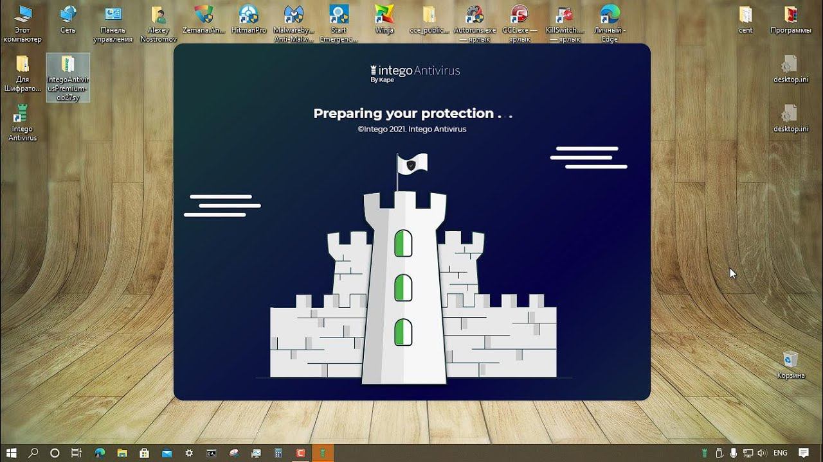
Task: Select the IntegoAntivirusPremium installer file
Action: click(x=68, y=78)
